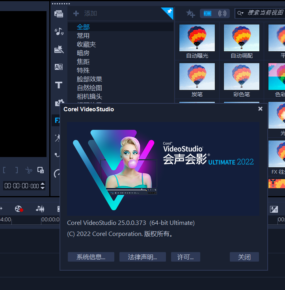Open the Templates library icon
Viewport: 285px width, 290px height.
(x=59, y=49)
